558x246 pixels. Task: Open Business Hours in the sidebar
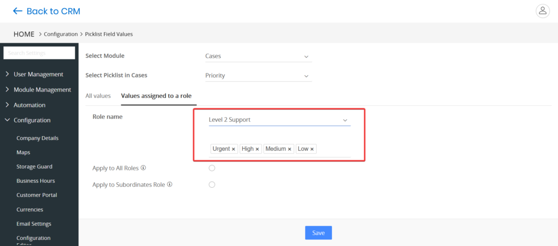pos(35,181)
